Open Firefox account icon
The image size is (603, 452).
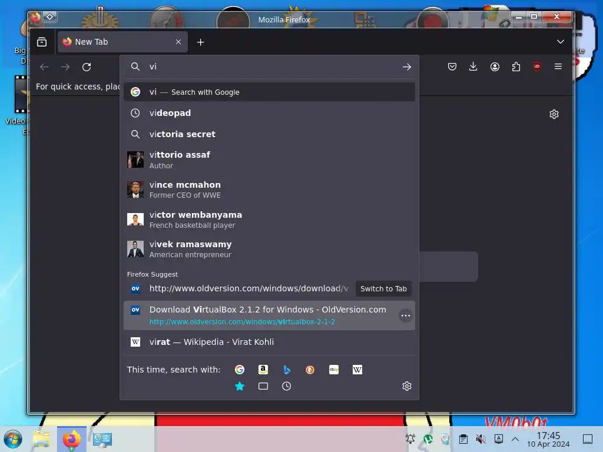(x=495, y=67)
